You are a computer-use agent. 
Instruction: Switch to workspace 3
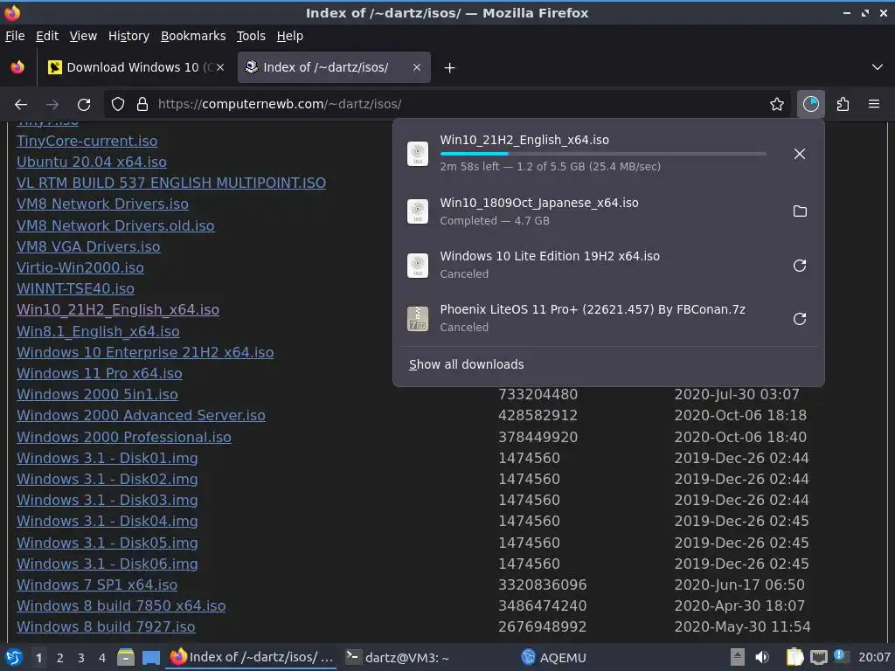[x=81, y=658]
